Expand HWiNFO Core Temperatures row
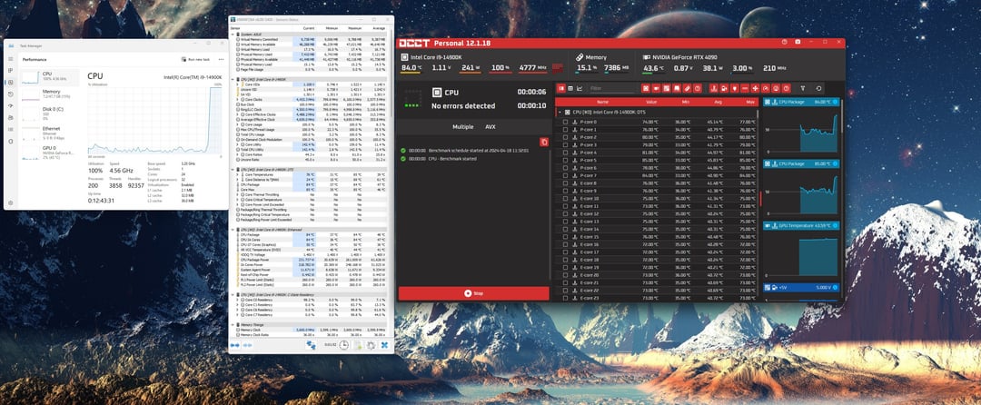The height and width of the screenshot is (405, 981). click(237, 174)
